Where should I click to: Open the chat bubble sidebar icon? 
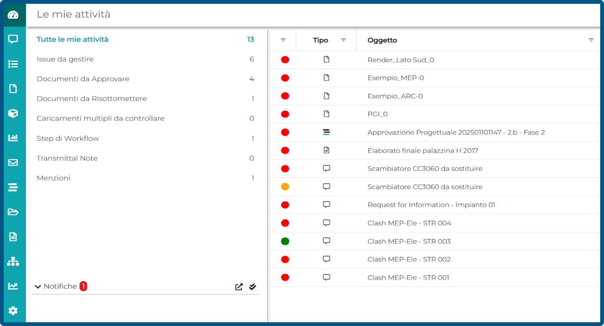click(13, 39)
